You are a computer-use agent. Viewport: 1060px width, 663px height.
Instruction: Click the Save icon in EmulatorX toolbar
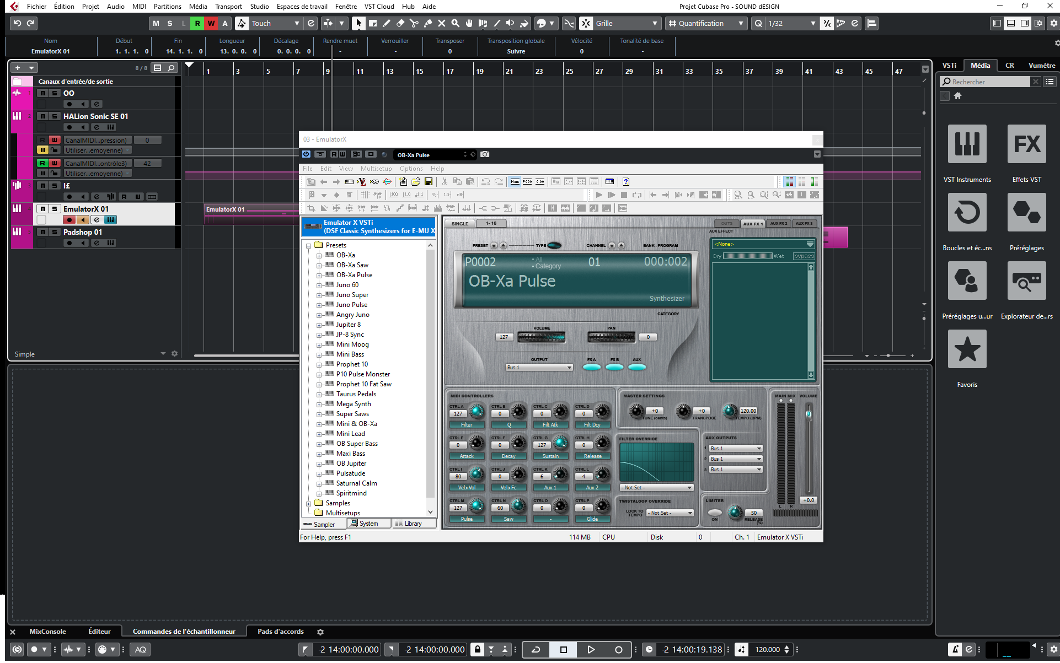pyautogui.click(x=429, y=182)
